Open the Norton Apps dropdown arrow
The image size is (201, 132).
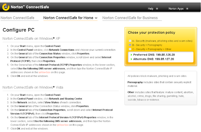click(x=187, y=9)
